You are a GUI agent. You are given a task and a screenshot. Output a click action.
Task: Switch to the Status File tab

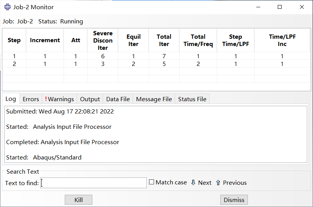(x=192, y=99)
